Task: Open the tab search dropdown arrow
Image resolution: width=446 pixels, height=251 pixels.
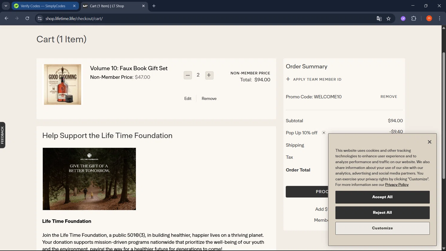Action: (6, 6)
